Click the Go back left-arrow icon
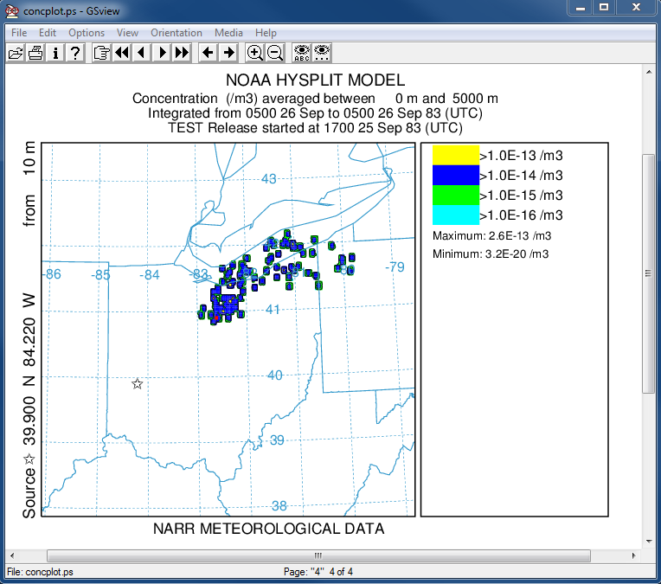The image size is (661, 584). coord(208,53)
